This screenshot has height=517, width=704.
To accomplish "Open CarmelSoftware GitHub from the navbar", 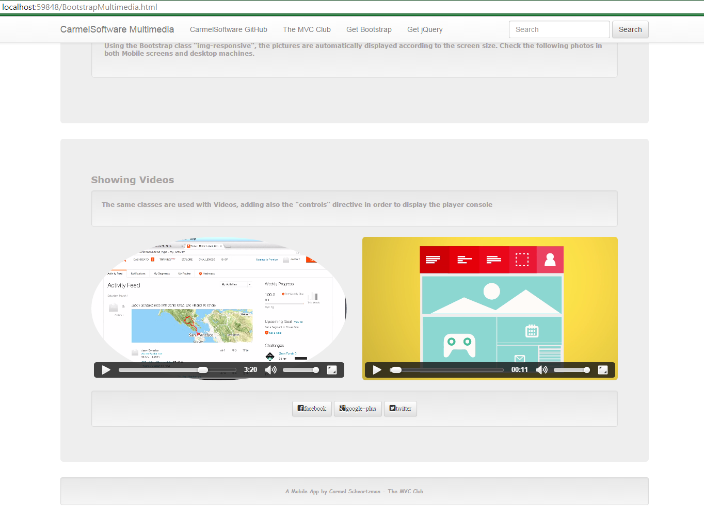I will click(x=228, y=29).
